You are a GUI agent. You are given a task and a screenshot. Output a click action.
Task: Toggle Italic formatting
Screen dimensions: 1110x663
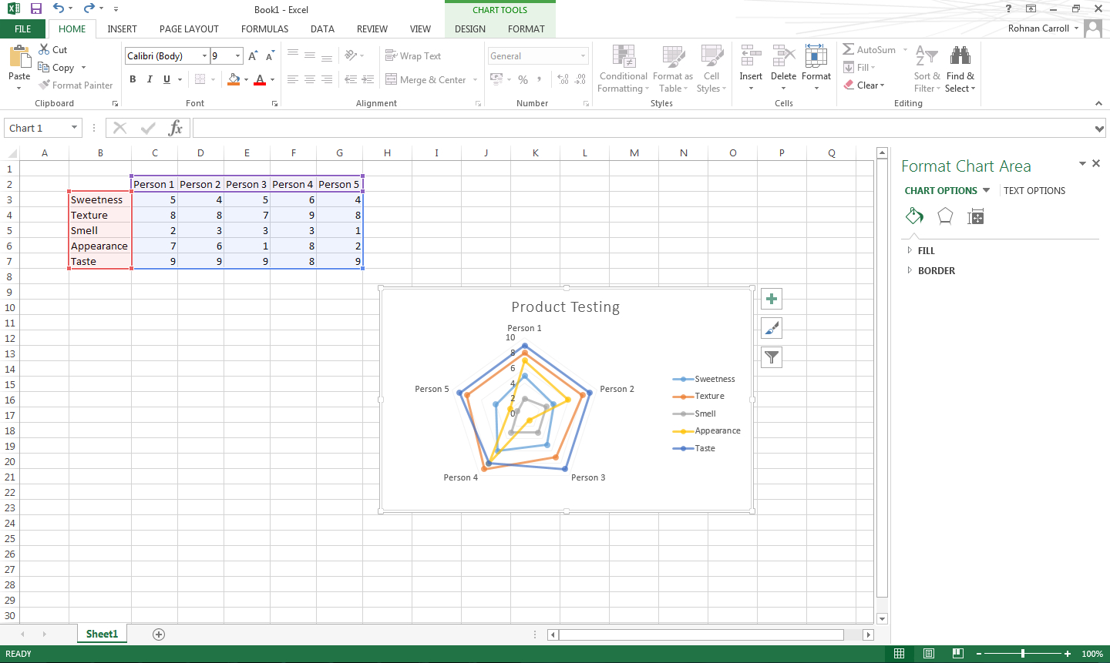[x=150, y=79]
